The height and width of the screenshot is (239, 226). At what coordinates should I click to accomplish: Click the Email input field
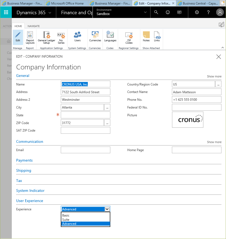tap(85, 150)
